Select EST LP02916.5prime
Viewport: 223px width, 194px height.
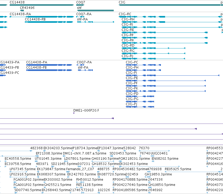click(x=23, y=174)
